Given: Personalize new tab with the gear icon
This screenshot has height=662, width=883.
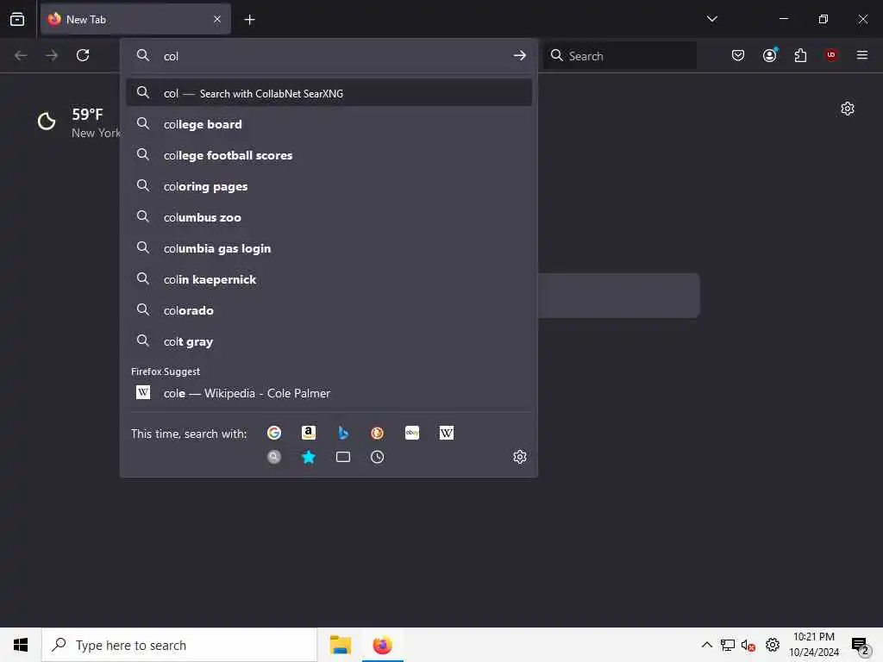Looking at the screenshot, I should (848, 109).
